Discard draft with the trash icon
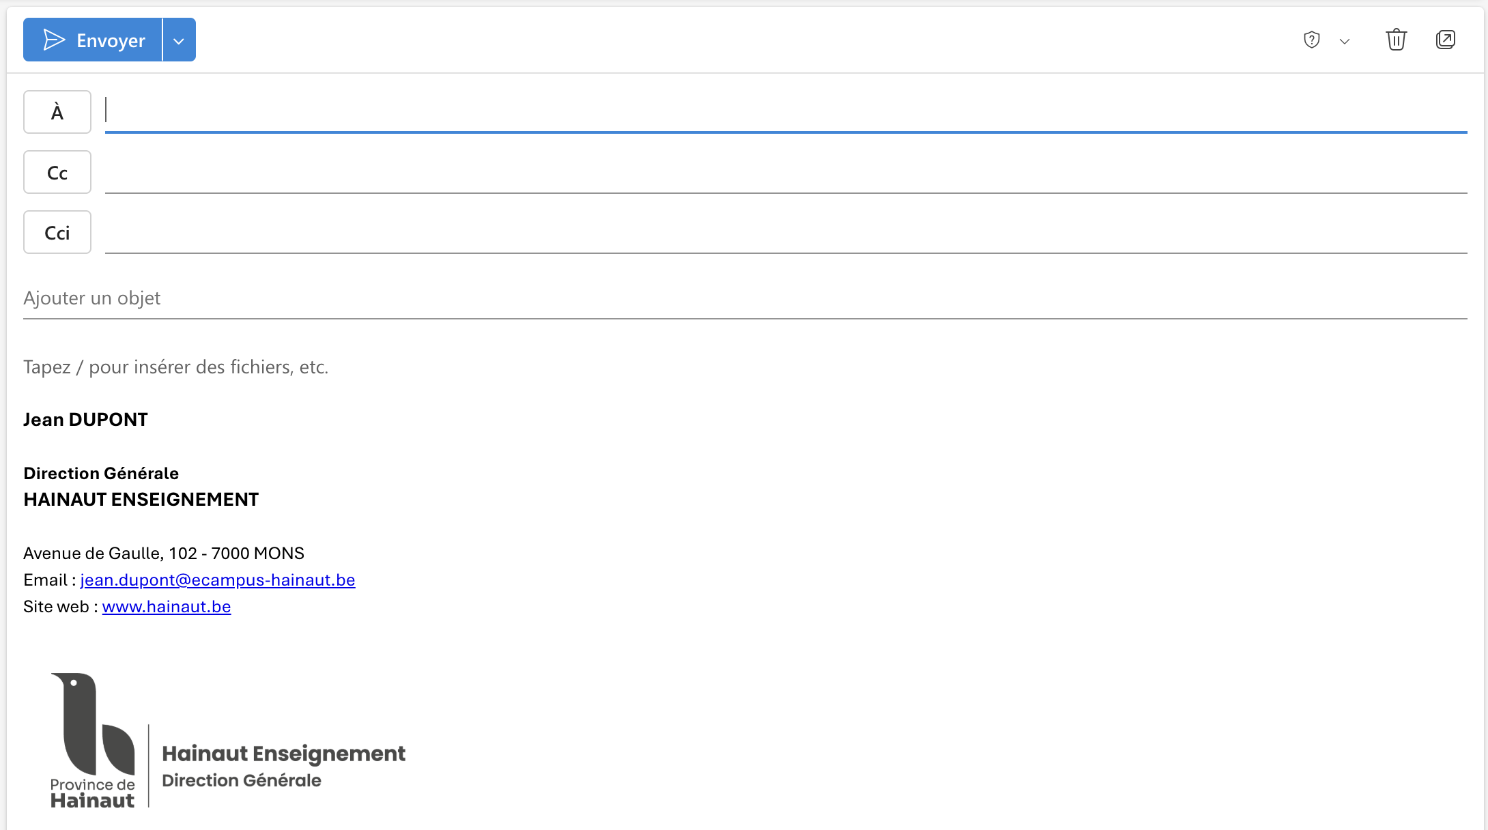The height and width of the screenshot is (830, 1488). tap(1396, 40)
